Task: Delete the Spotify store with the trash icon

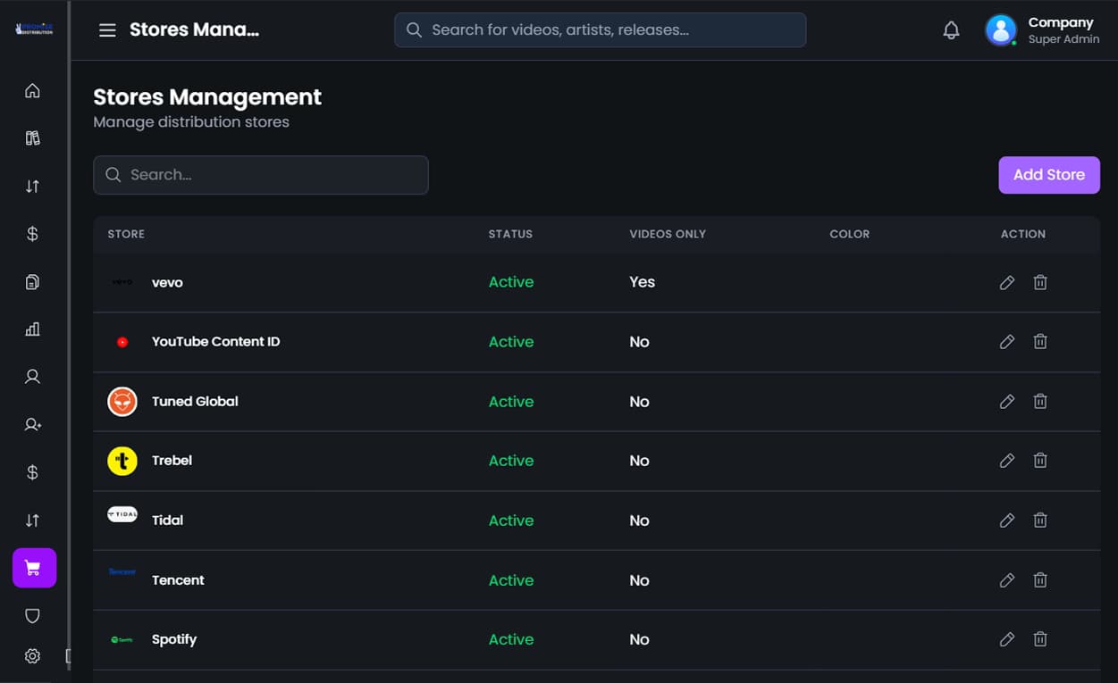Action: (x=1040, y=638)
